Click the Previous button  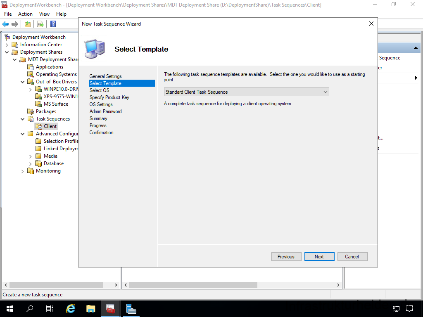[286, 257]
